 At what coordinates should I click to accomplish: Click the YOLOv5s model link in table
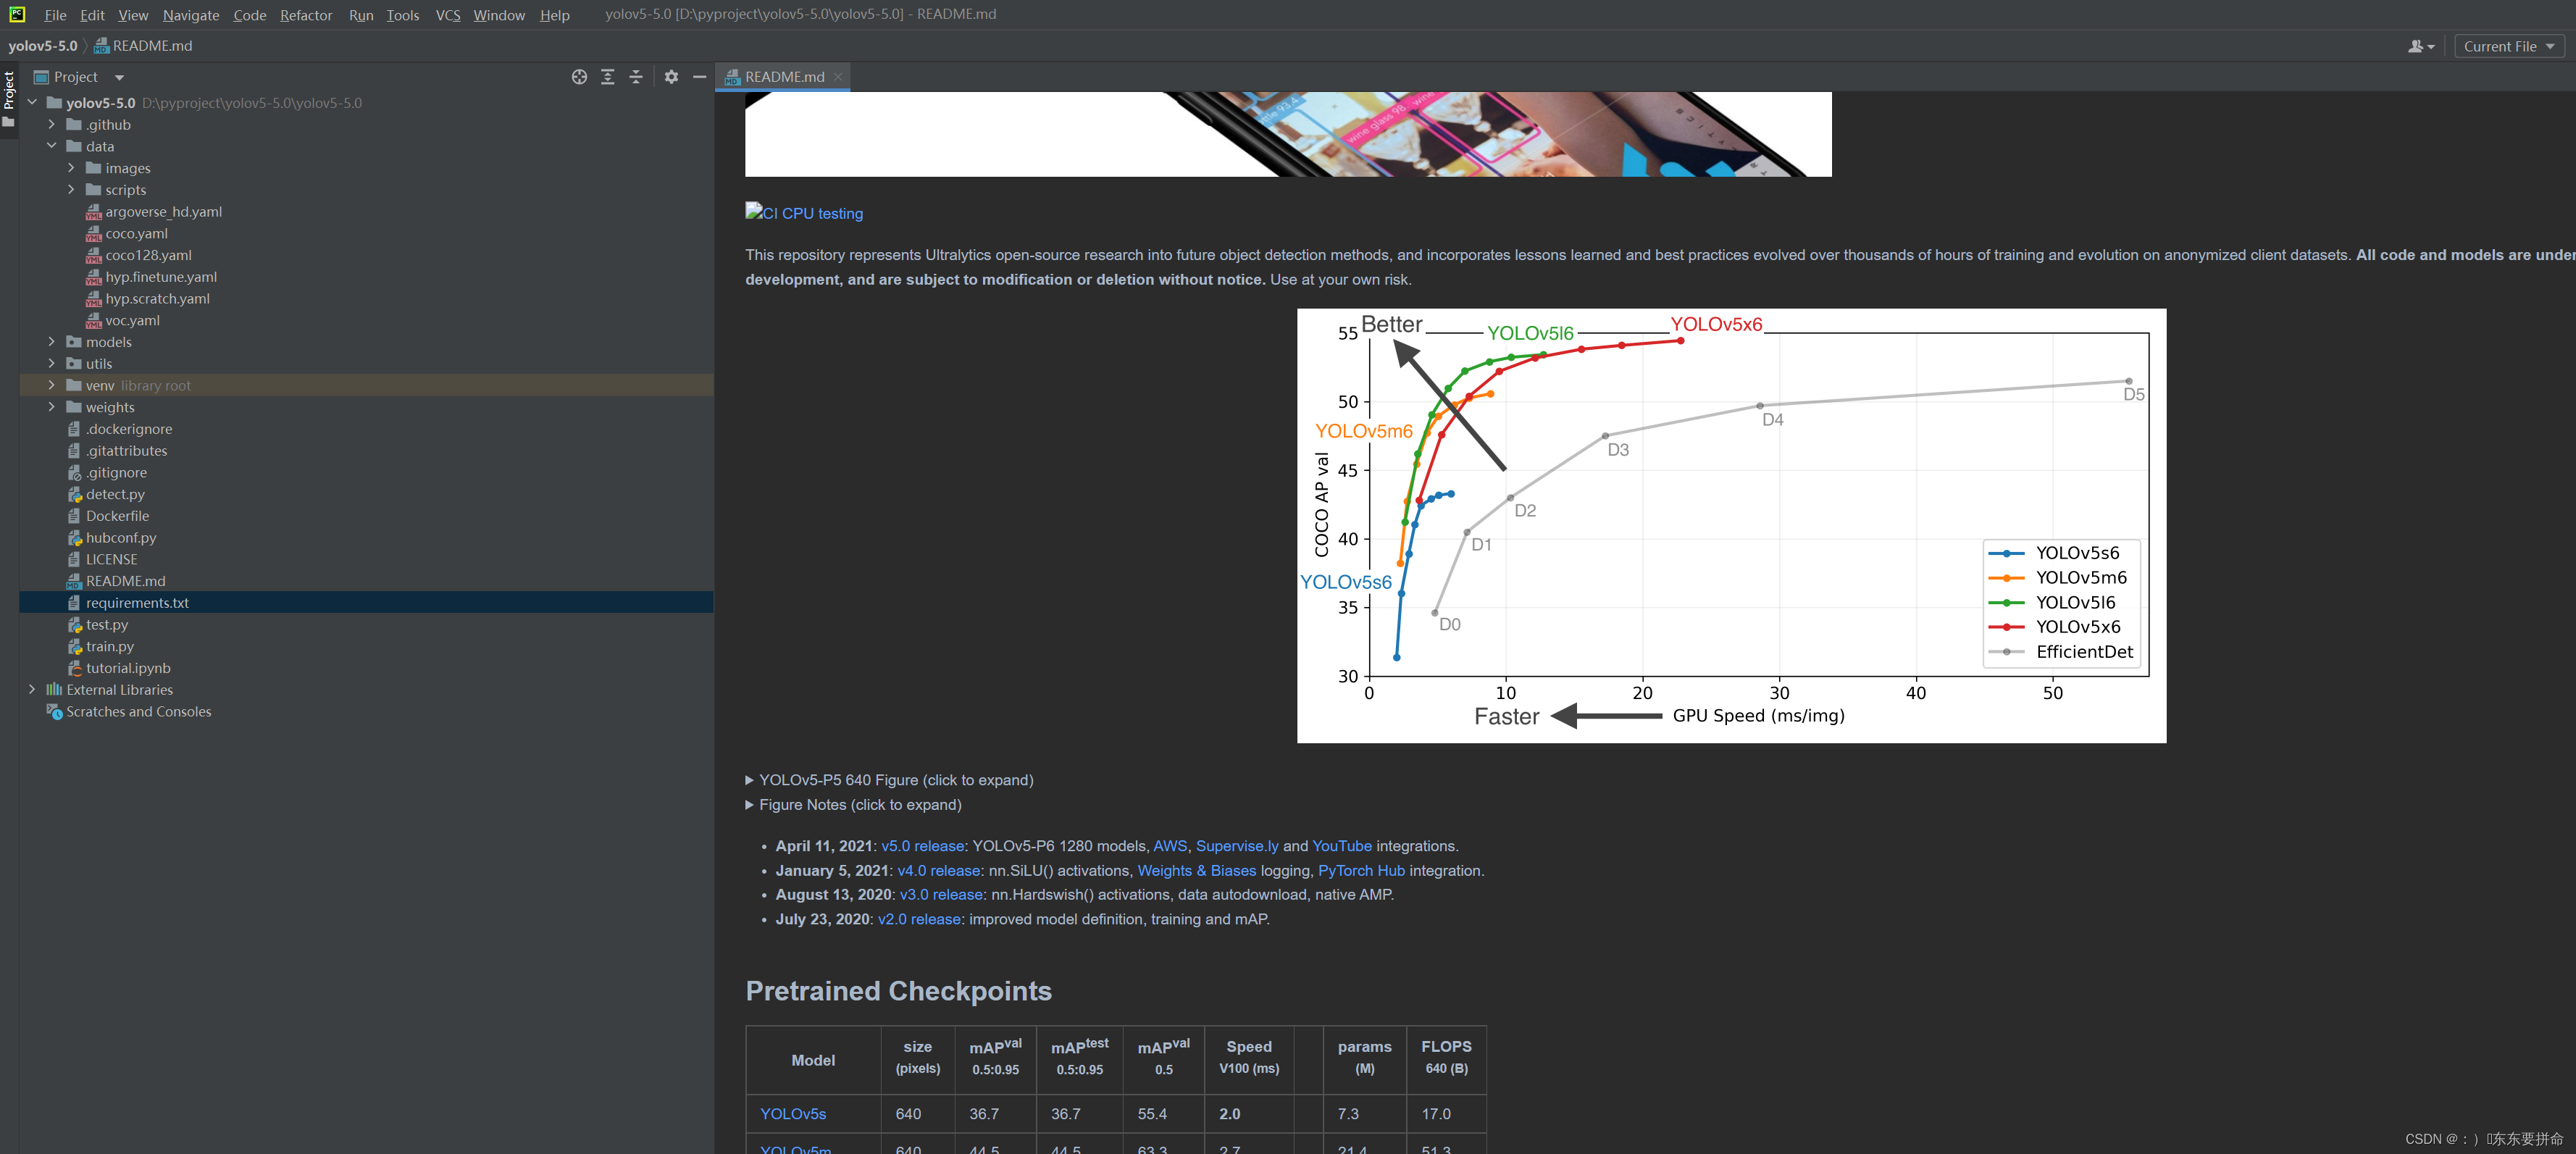792,1113
